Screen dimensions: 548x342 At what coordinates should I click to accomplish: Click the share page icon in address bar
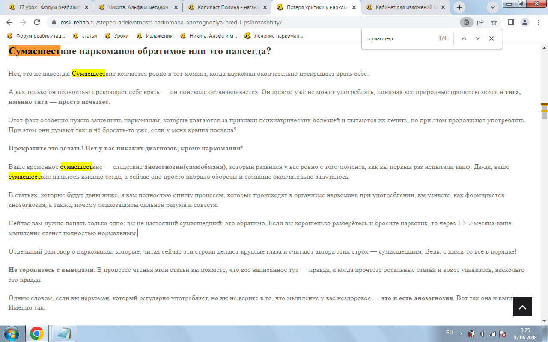(480, 22)
